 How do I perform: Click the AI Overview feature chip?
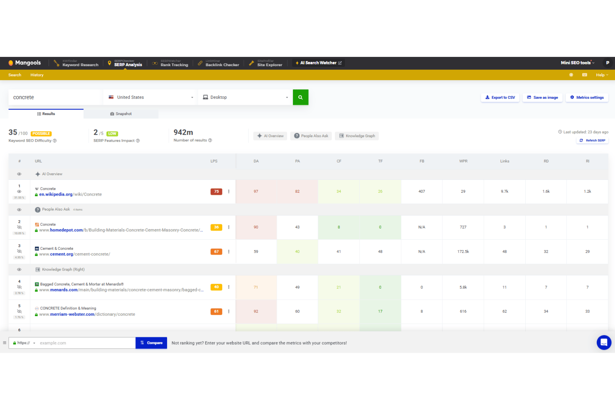[270, 136]
